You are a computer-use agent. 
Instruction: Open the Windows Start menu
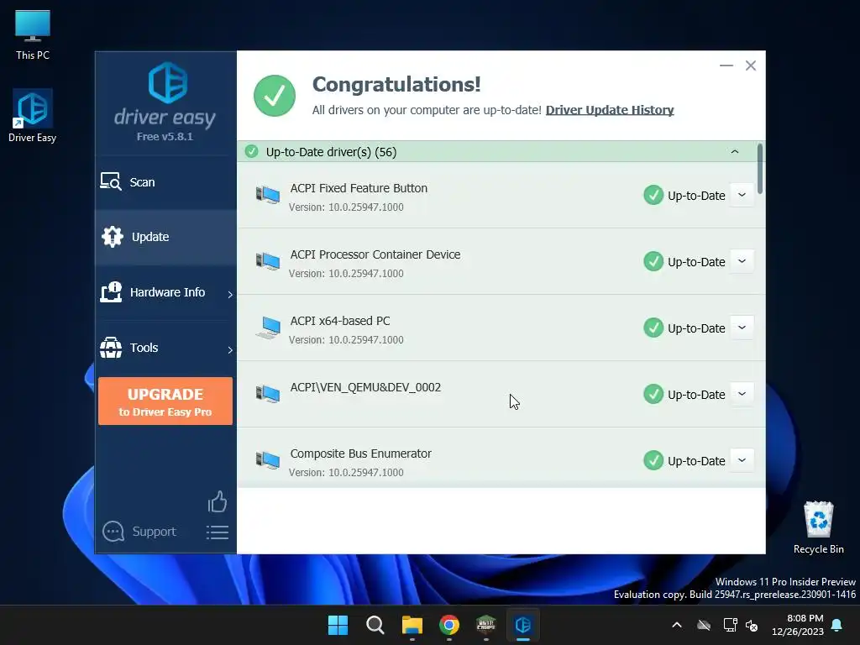point(338,625)
